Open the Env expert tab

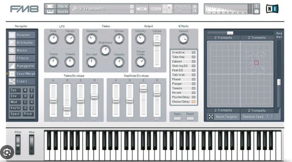click(x=15, y=96)
